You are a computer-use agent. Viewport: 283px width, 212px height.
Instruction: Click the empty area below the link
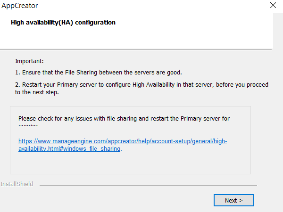pyautogui.click(x=130, y=163)
